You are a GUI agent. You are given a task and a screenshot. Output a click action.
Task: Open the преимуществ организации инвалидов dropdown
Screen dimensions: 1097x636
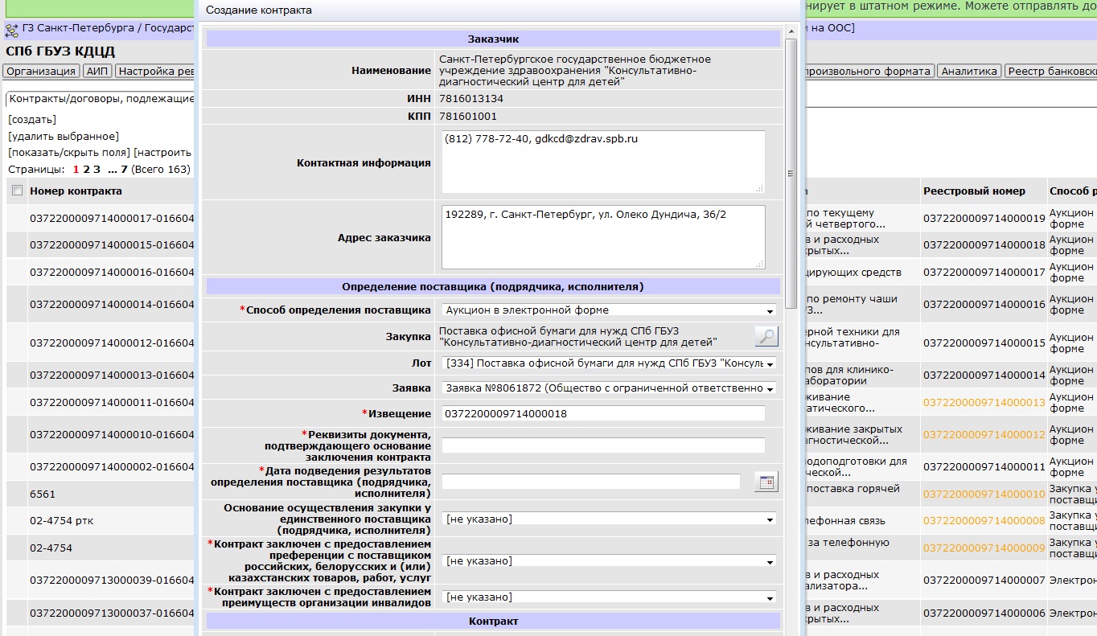609,597
